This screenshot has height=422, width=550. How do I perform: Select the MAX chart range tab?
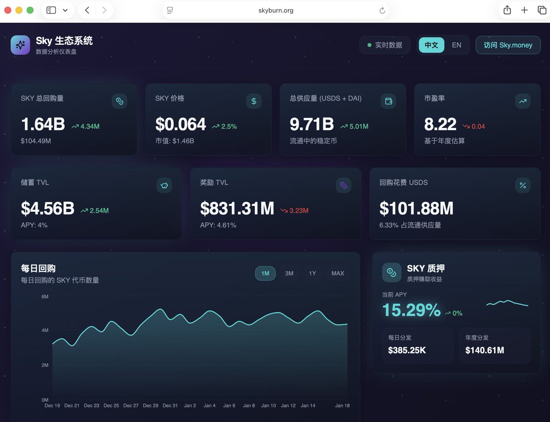tap(338, 273)
